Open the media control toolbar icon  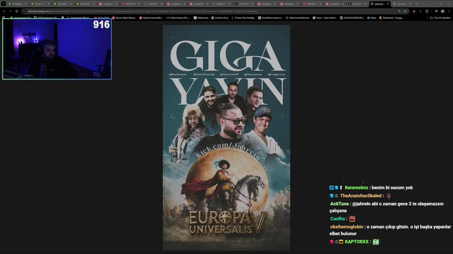click(x=436, y=11)
